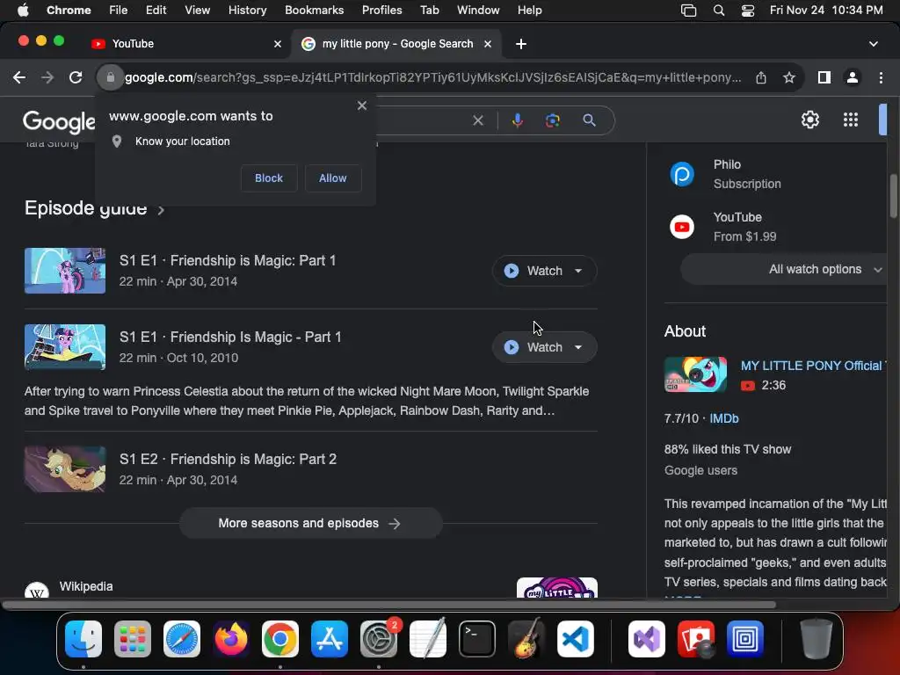
Task: Open the Trash in the Dock
Action: coord(817,639)
